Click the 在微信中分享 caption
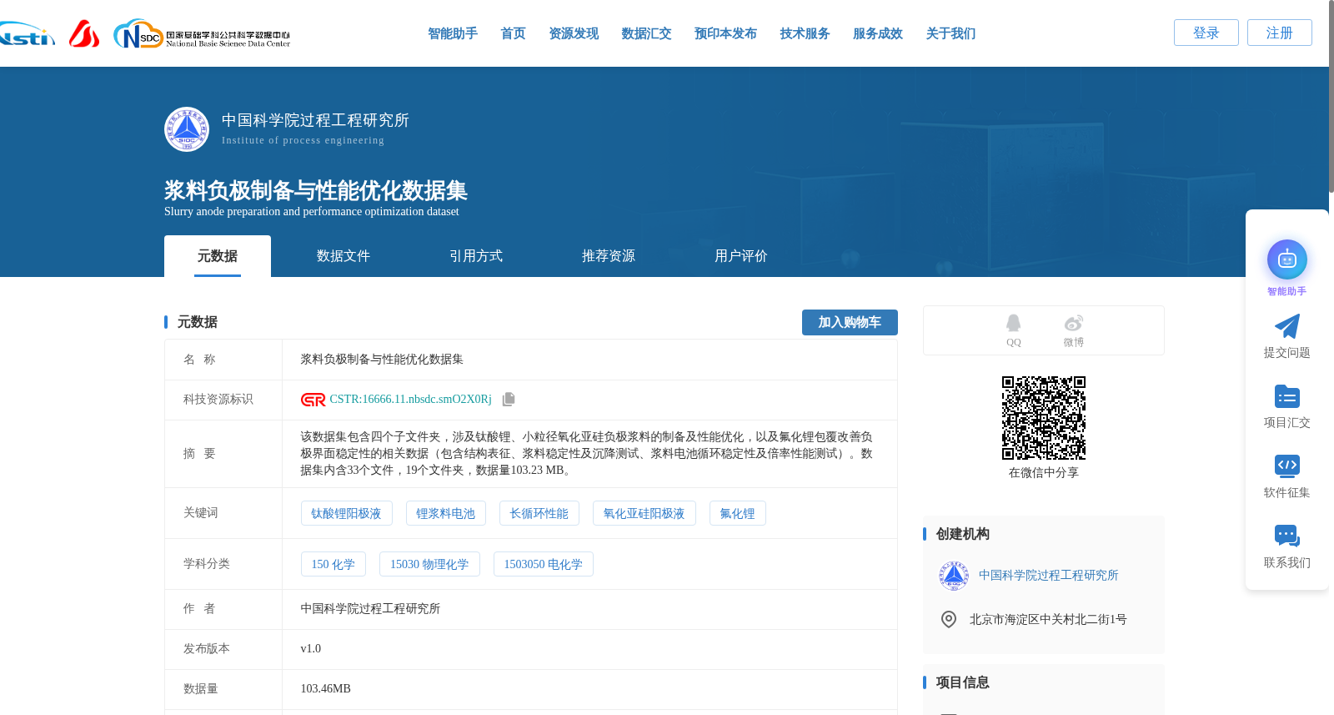 click(x=1044, y=473)
